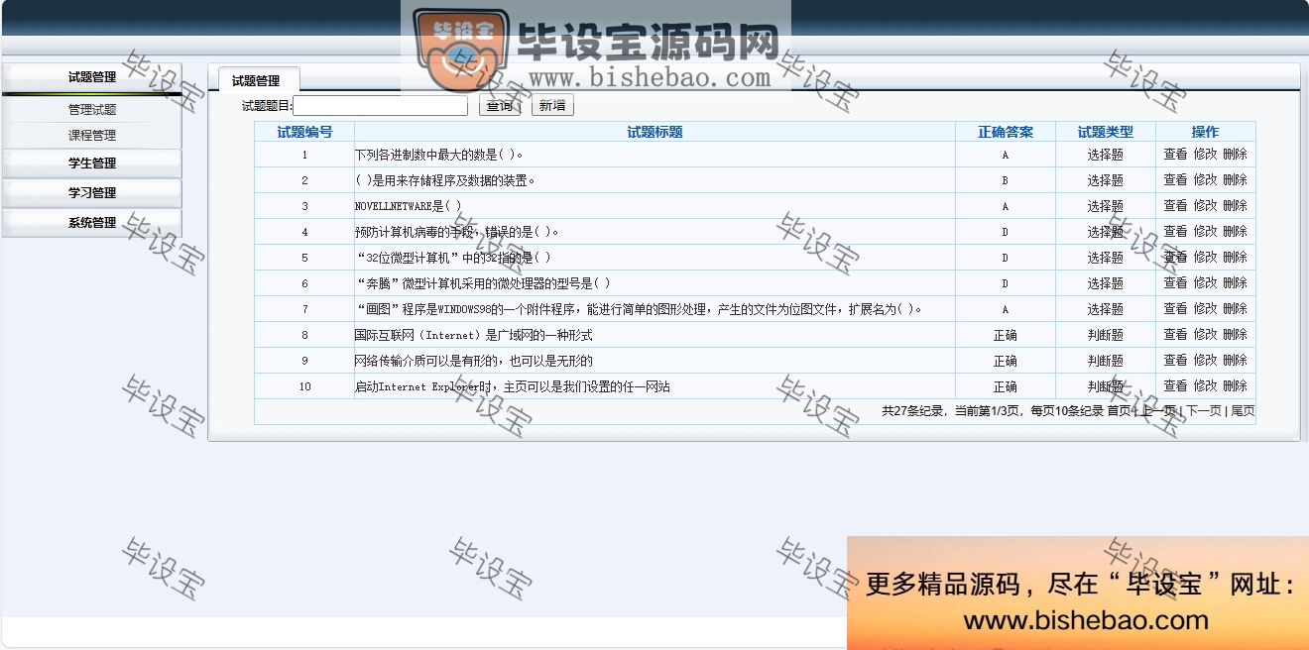Viewport: 1309px width, 650px height.
Task: Delete question 5 via 删除 link
Action: (x=1235, y=258)
